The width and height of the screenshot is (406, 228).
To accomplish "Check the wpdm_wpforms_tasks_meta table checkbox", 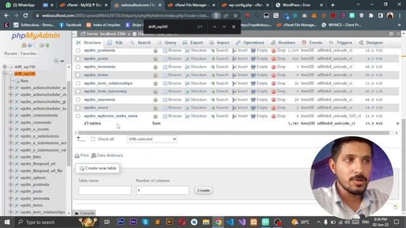I will tap(78, 116).
